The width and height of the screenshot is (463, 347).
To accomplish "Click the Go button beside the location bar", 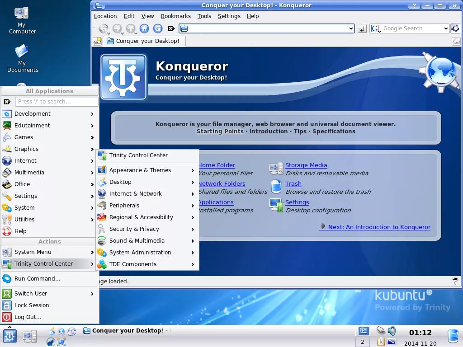I will 362,28.
